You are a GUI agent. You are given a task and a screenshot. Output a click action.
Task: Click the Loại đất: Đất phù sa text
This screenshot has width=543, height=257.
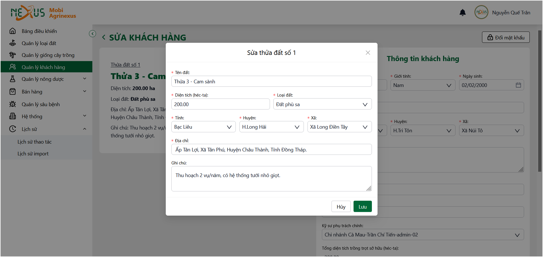[133, 99]
